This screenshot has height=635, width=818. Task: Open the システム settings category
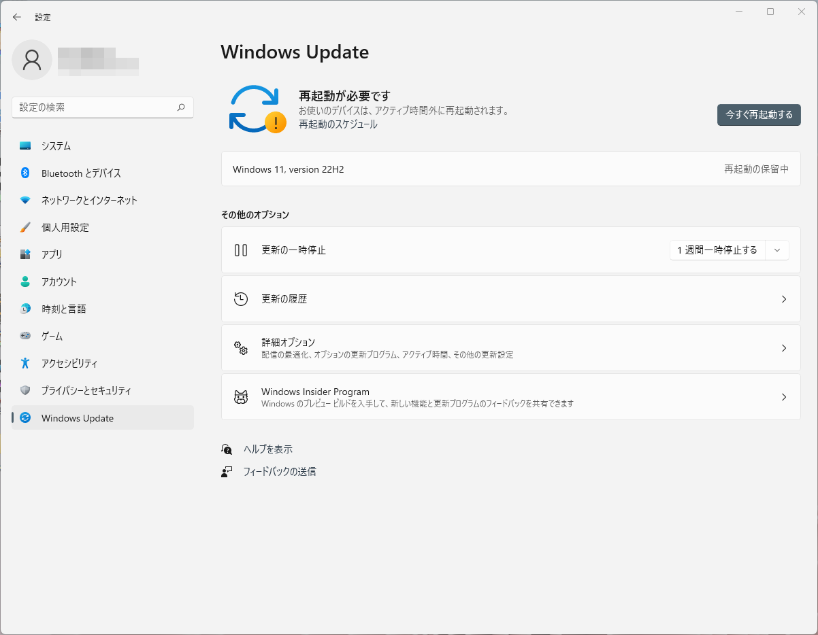103,146
